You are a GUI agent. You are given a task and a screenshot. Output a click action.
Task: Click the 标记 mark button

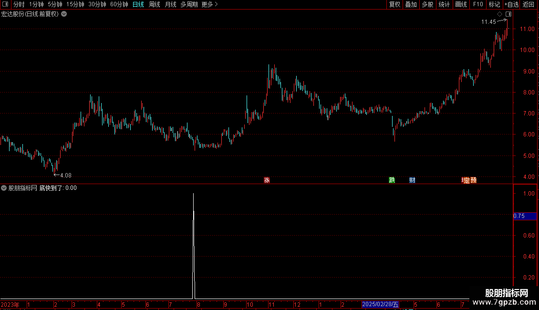click(494, 4)
